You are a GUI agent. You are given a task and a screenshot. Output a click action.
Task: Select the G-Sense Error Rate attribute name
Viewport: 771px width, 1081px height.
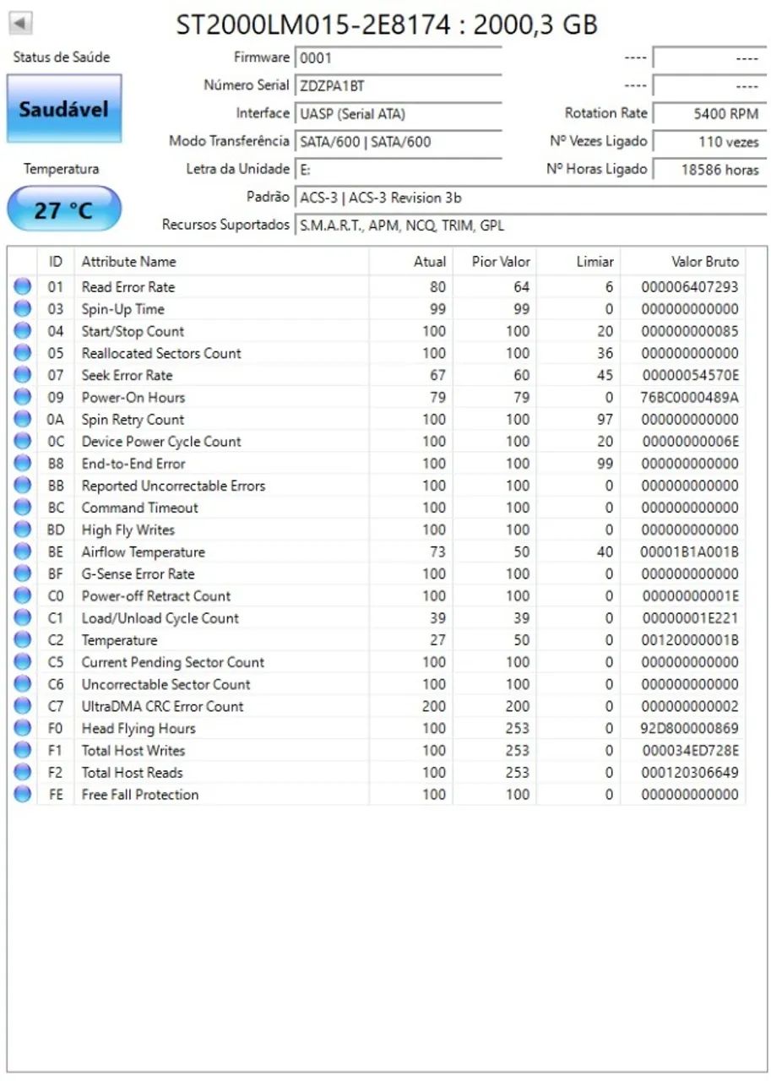pos(138,573)
